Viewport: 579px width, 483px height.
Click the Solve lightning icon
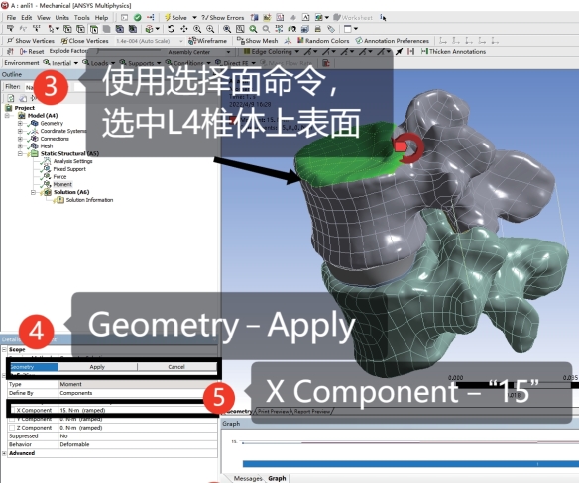[168, 17]
